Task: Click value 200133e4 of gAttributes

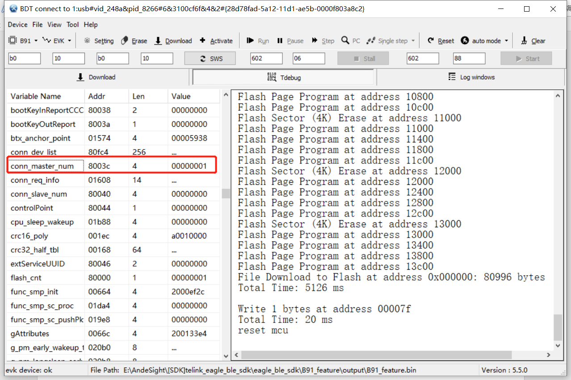Action: click(x=189, y=334)
